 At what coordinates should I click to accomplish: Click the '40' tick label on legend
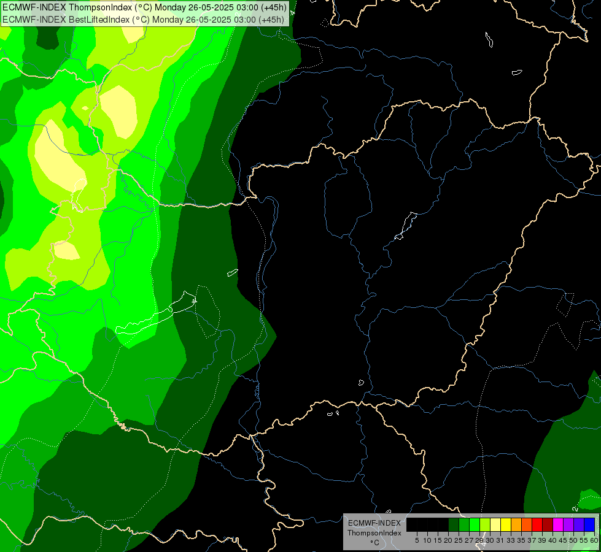point(553,540)
